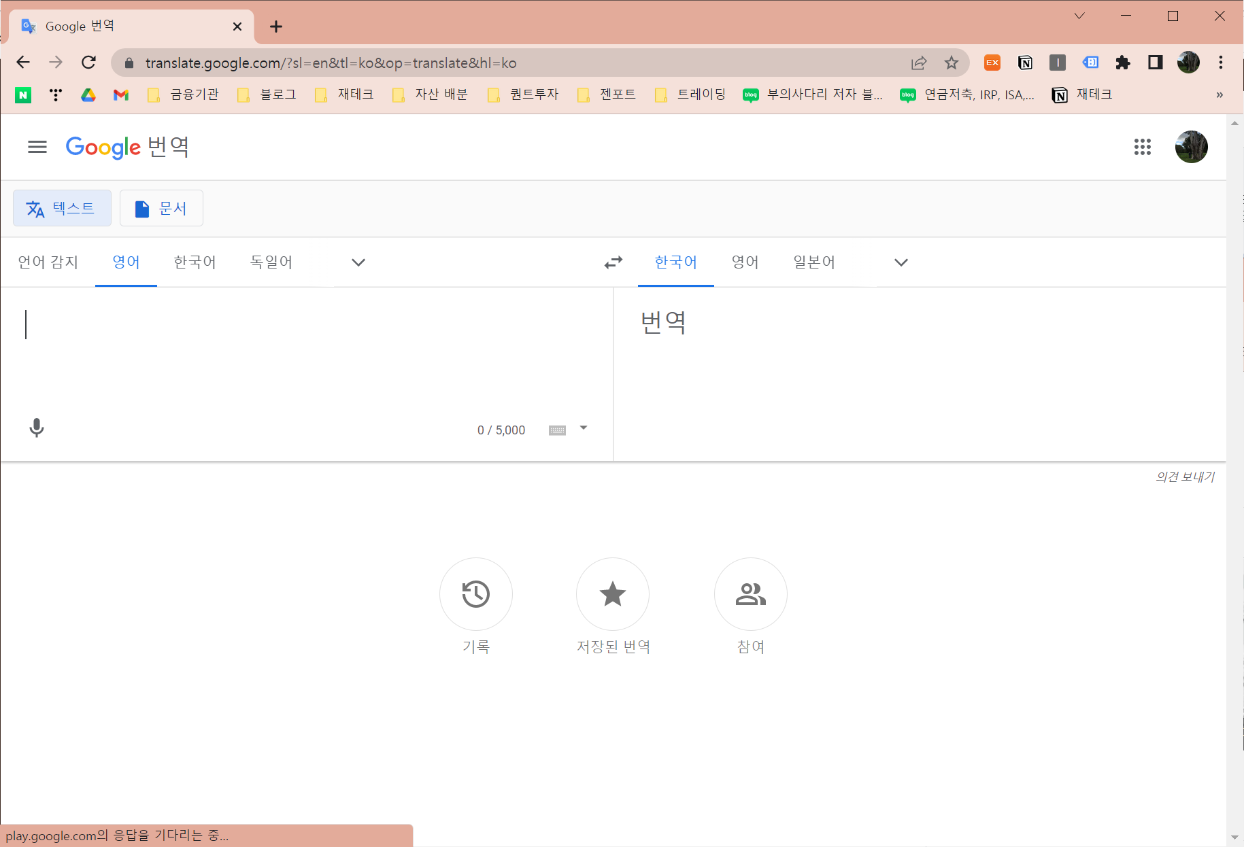
Task: Reload the current page
Action: [x=88, y=63]
